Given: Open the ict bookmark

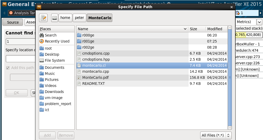Looking at the screenshot, I should 57,110.
